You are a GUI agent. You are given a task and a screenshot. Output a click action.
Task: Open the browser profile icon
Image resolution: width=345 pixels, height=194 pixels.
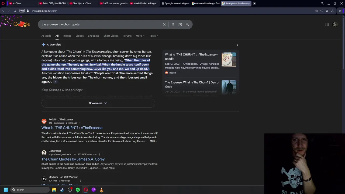click(332, 11)
